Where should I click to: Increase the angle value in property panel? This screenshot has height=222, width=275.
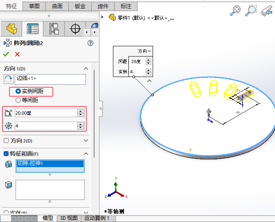pos(81,111)
